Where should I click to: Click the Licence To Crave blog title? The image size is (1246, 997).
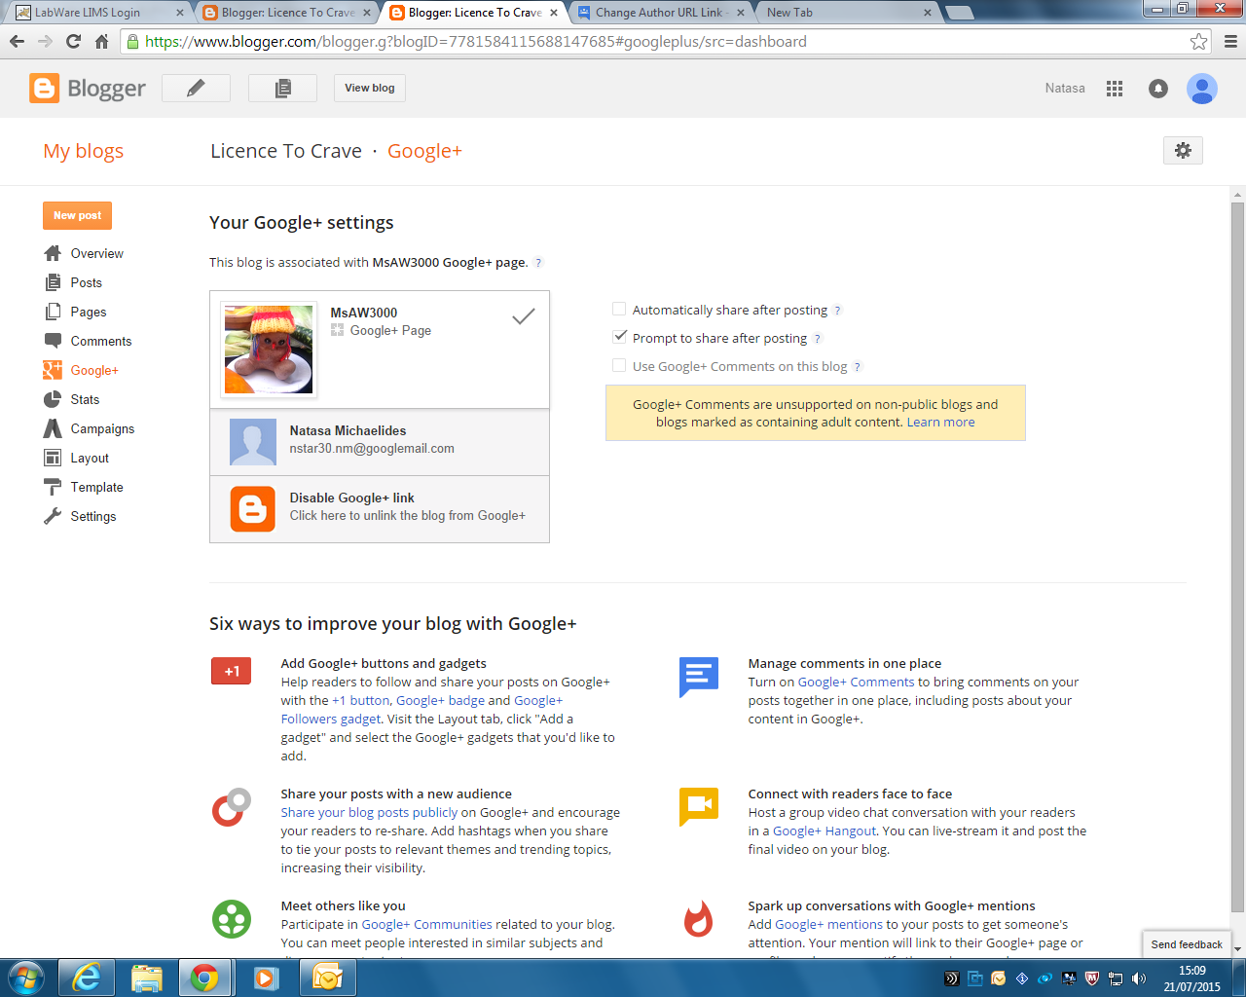pos(286,151)
